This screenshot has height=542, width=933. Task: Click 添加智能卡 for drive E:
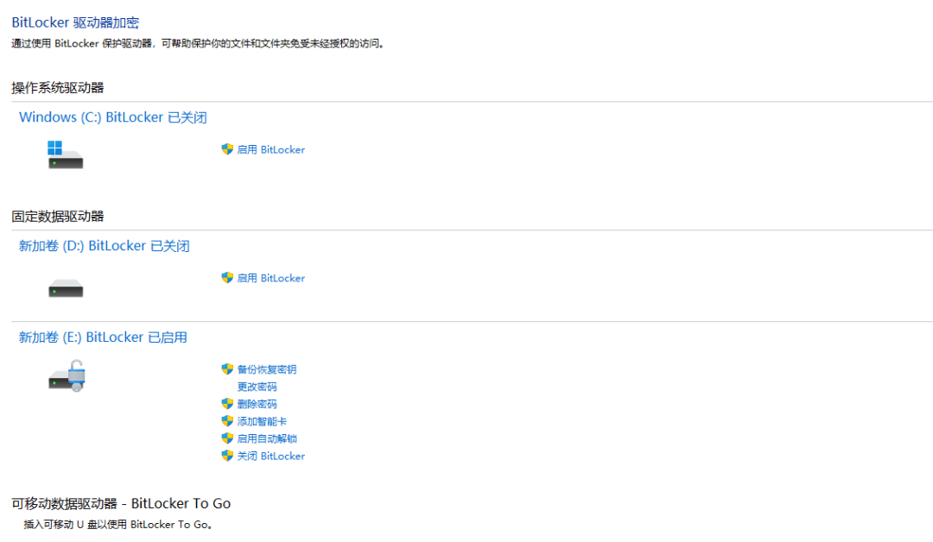[262, 421]
